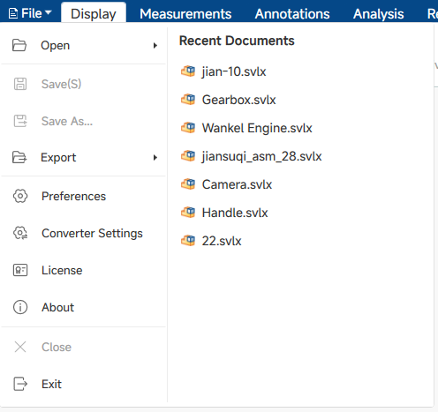Click the Exit door icon
Screen dimensions: 438x412
[20, 384]
